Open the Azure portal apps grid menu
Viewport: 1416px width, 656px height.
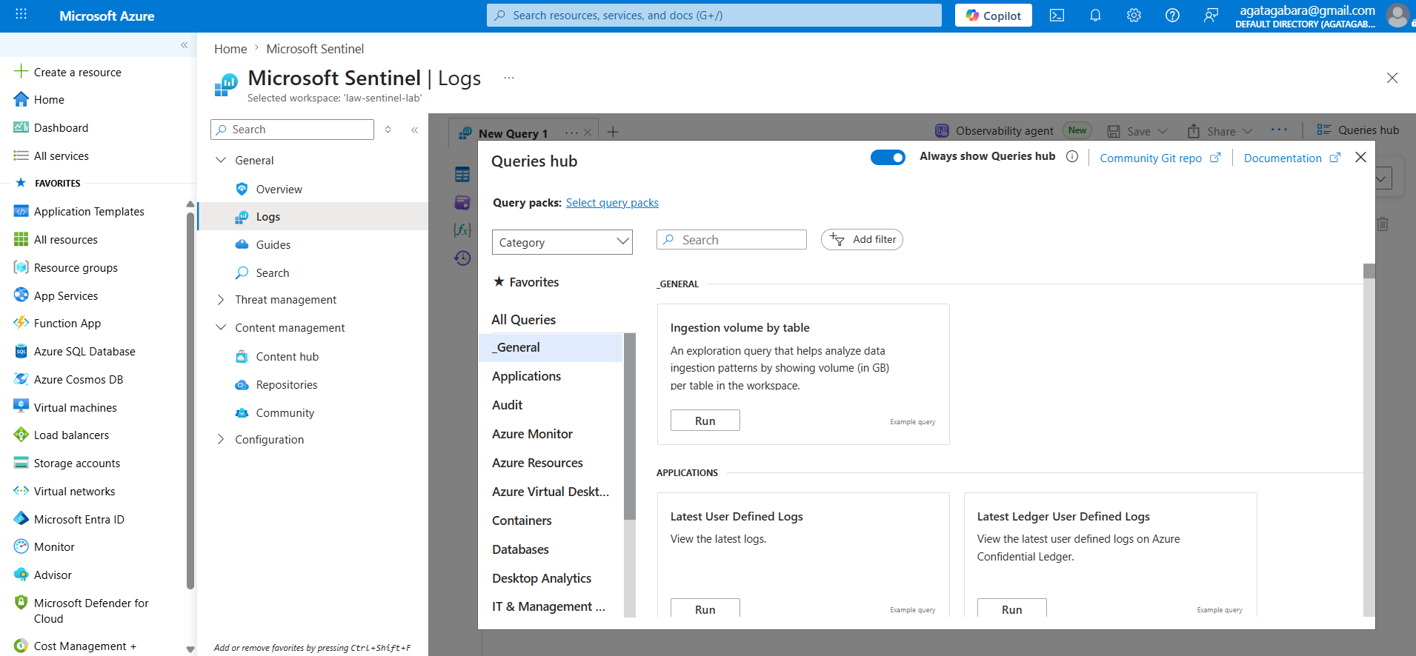click(x=21, y=14)
